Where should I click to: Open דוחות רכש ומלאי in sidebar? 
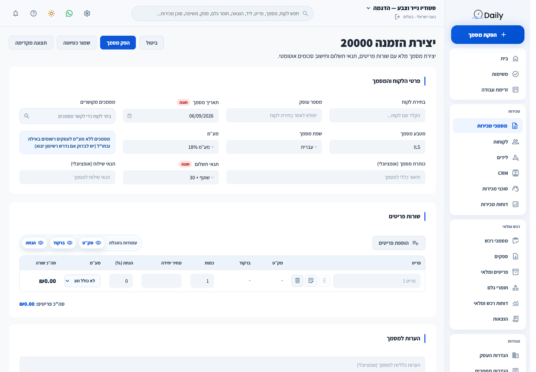tap(488, 303)
